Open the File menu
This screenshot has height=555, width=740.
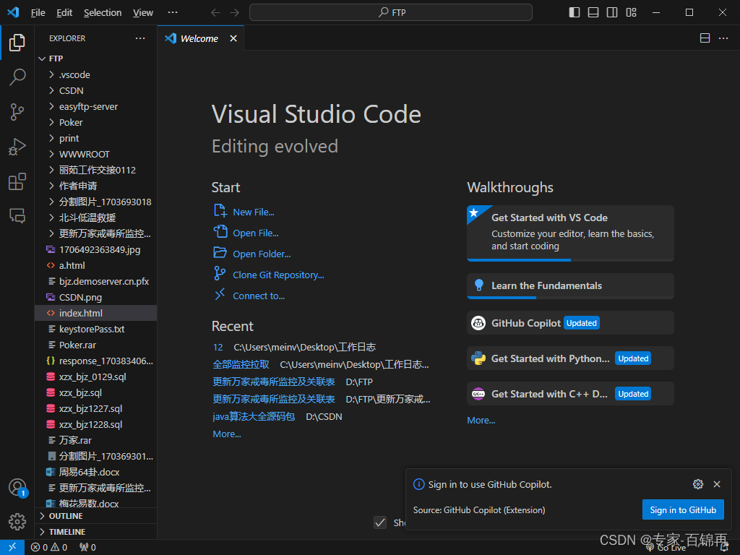coord(38,13)
